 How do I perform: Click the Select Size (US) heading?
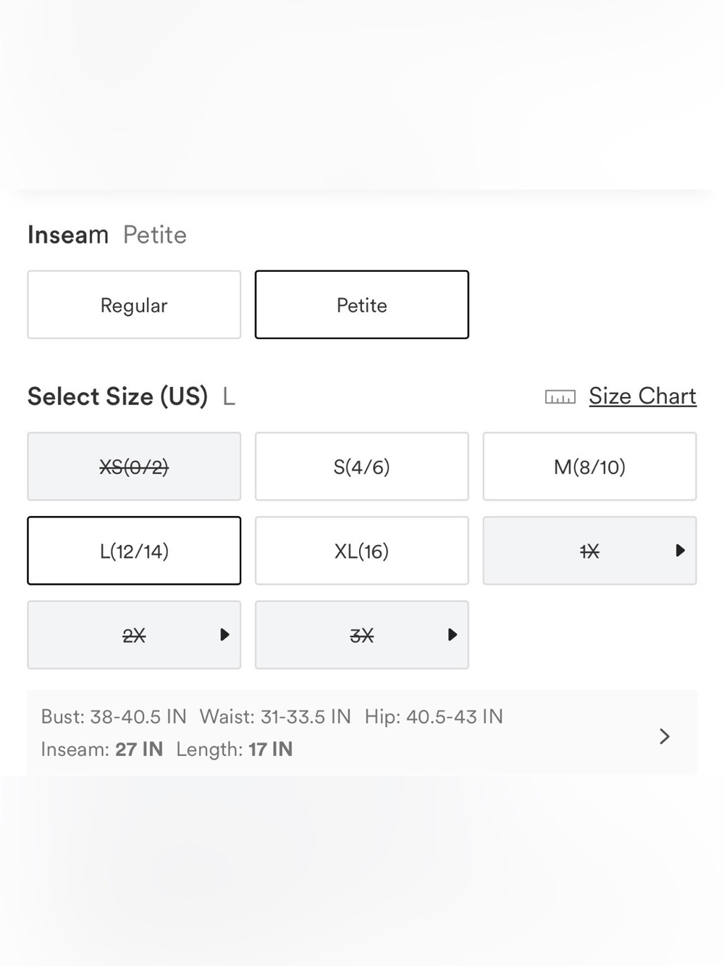tap(117, 396)
